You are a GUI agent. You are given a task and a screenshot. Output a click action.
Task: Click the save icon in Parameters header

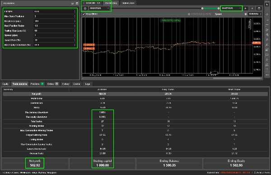pos(77,3)
